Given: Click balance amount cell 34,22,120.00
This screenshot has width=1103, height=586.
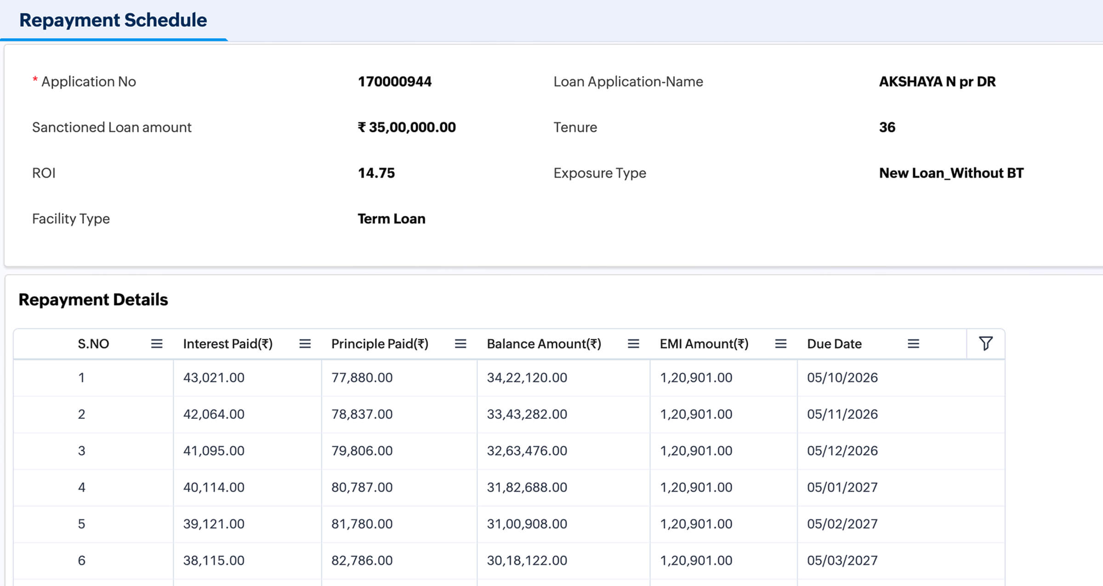Looking at the screenshot, I should click(527, 378).
